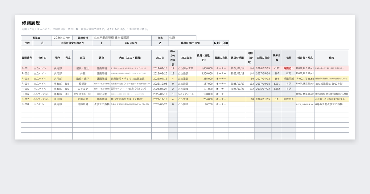Click cost cell 3,300,000
Viewport: 370px width, 194px height.
click(204, 74)
